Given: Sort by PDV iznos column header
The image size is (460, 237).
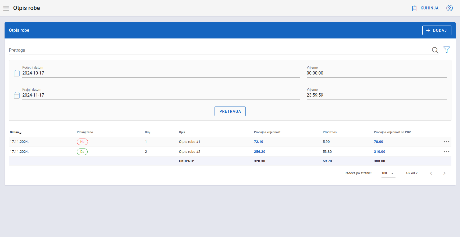Looking at the screenshot, I should (330, 132).
